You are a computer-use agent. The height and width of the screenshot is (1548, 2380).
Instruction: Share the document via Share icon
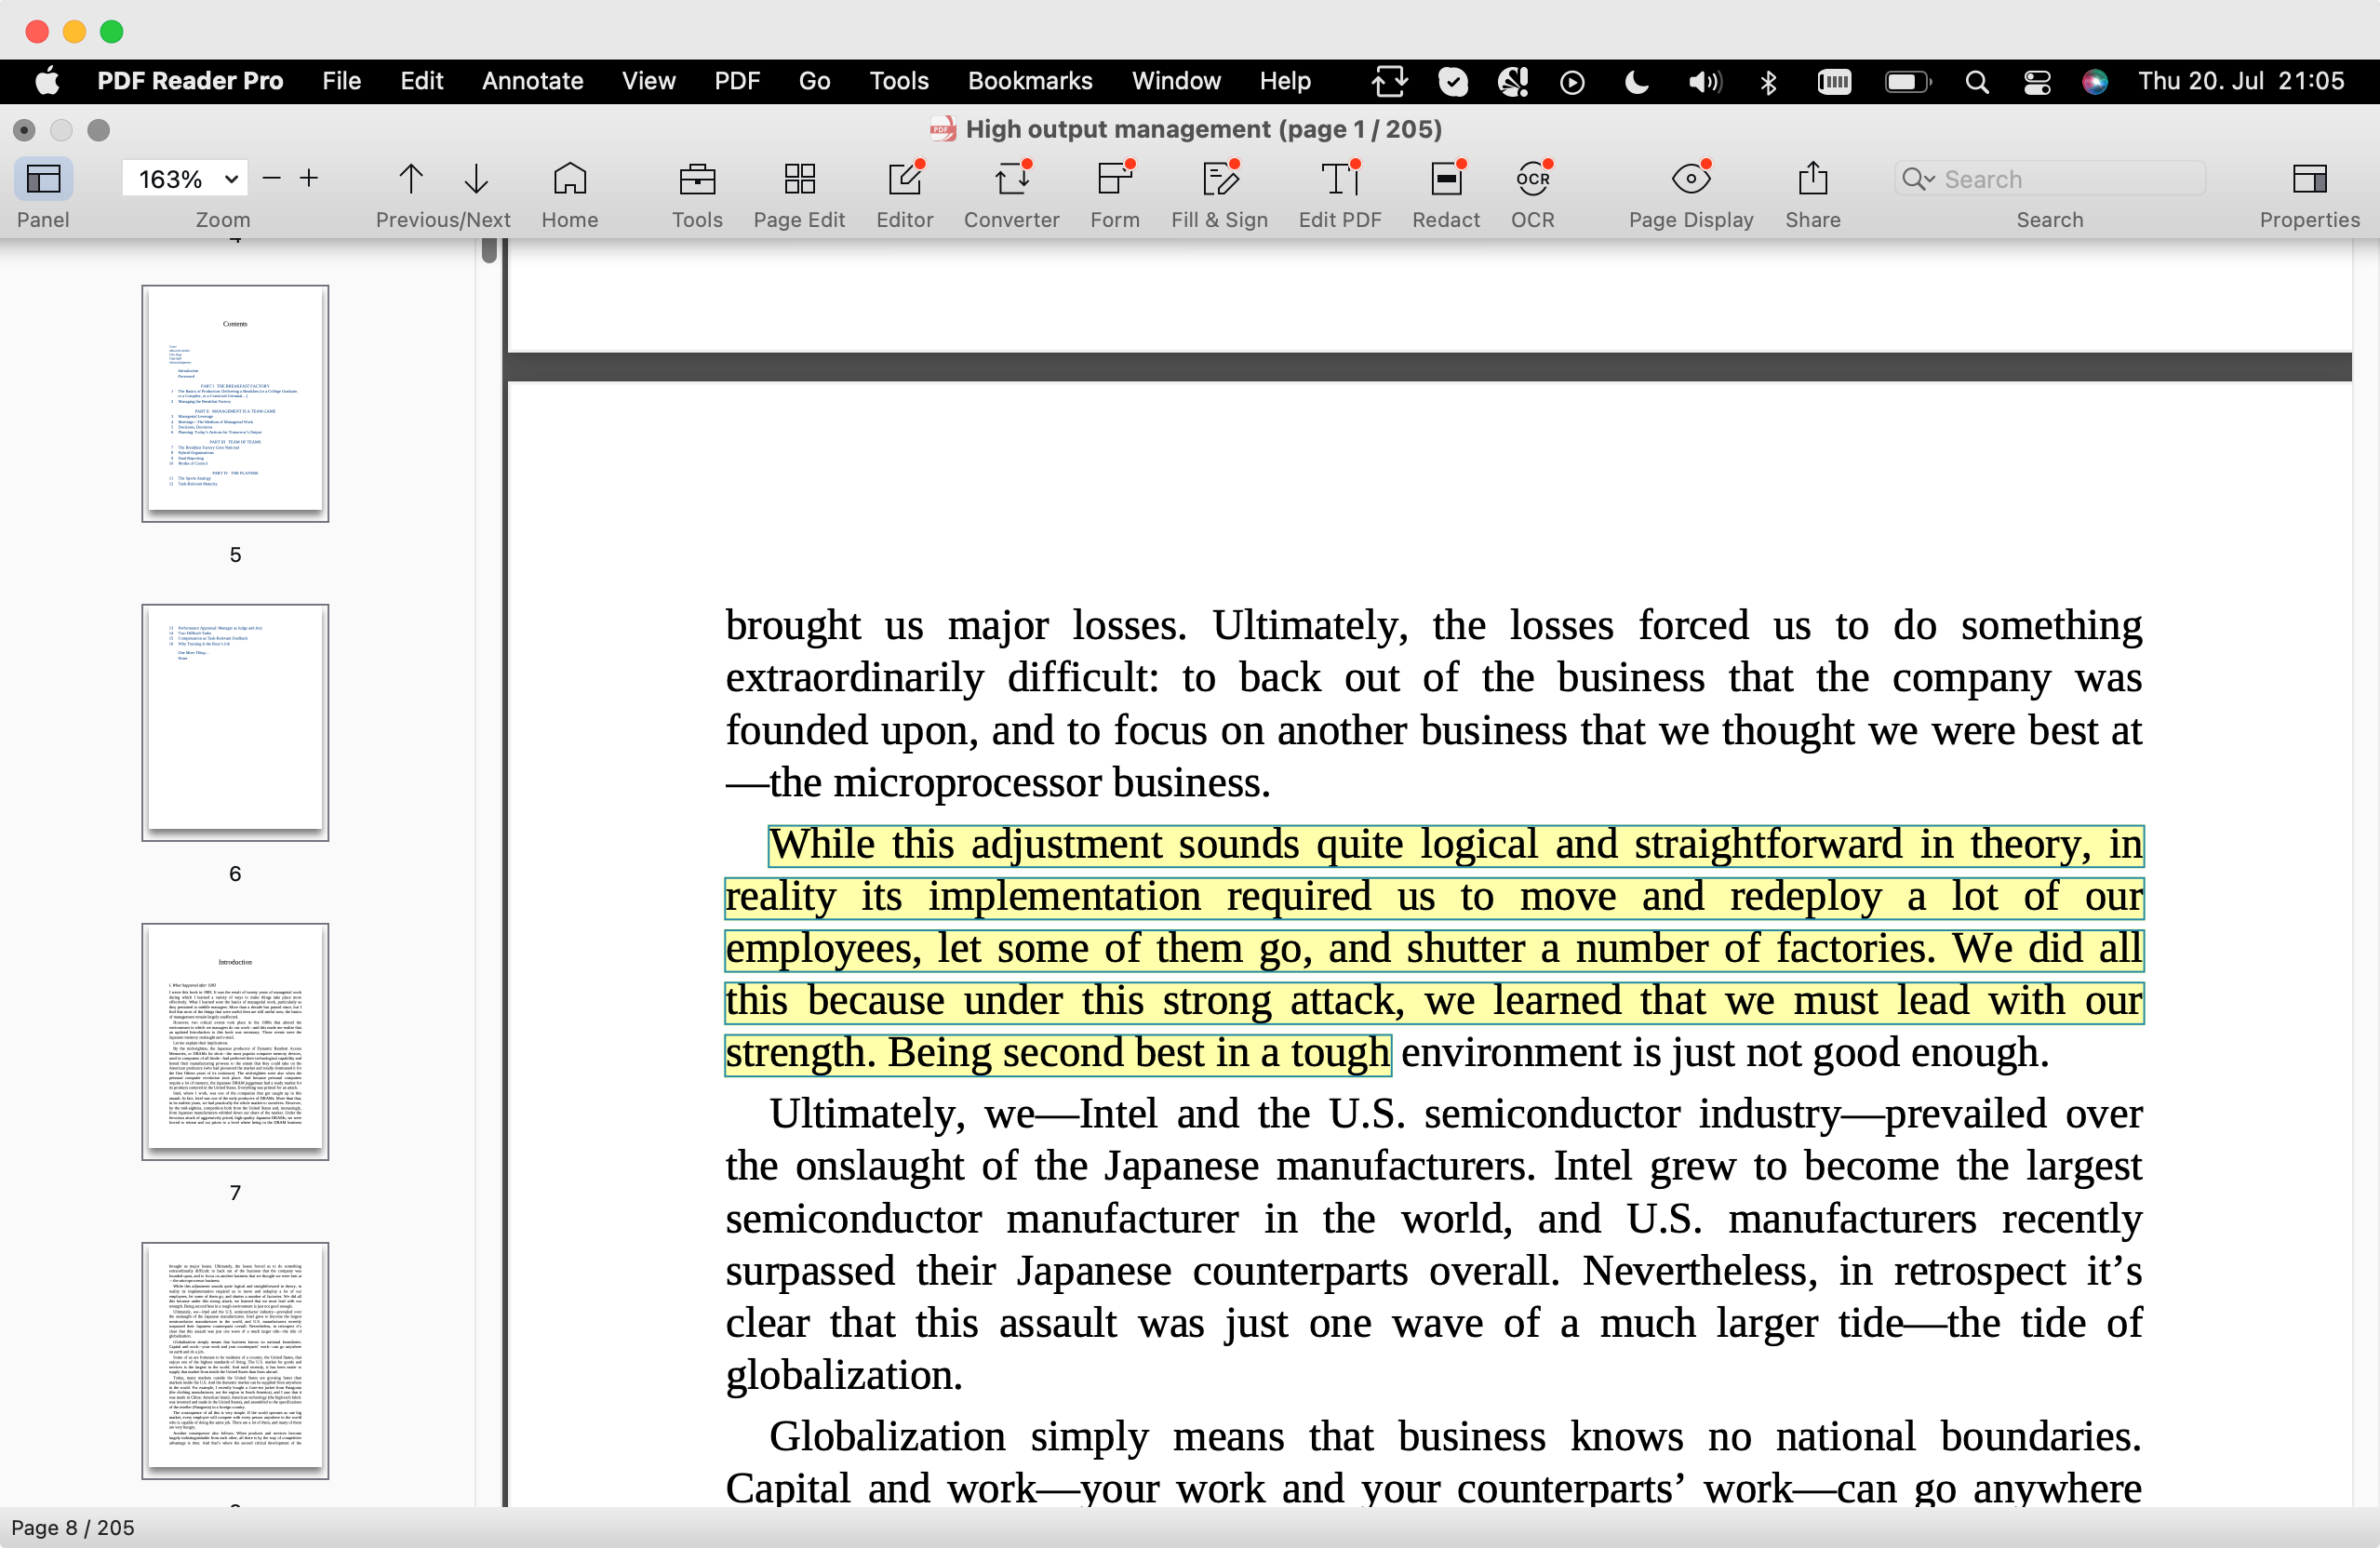pos(1812,180)
